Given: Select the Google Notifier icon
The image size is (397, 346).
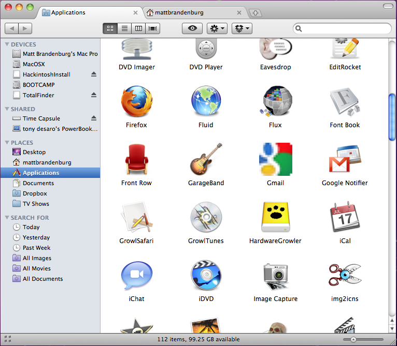Looking at the screenshot, I should click(x=345, y=159).
